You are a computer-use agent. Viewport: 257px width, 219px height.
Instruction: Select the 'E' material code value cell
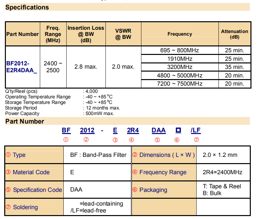tap(98, 172)
